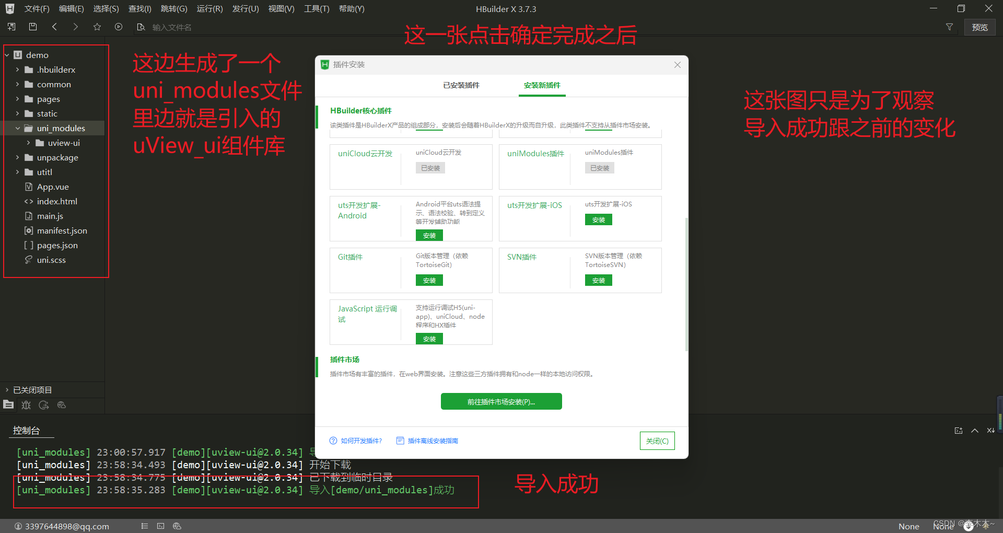The height and width of the screenshot is (533, 1003).
Task: Collapse console with the up caret
Action: point(975,431)
